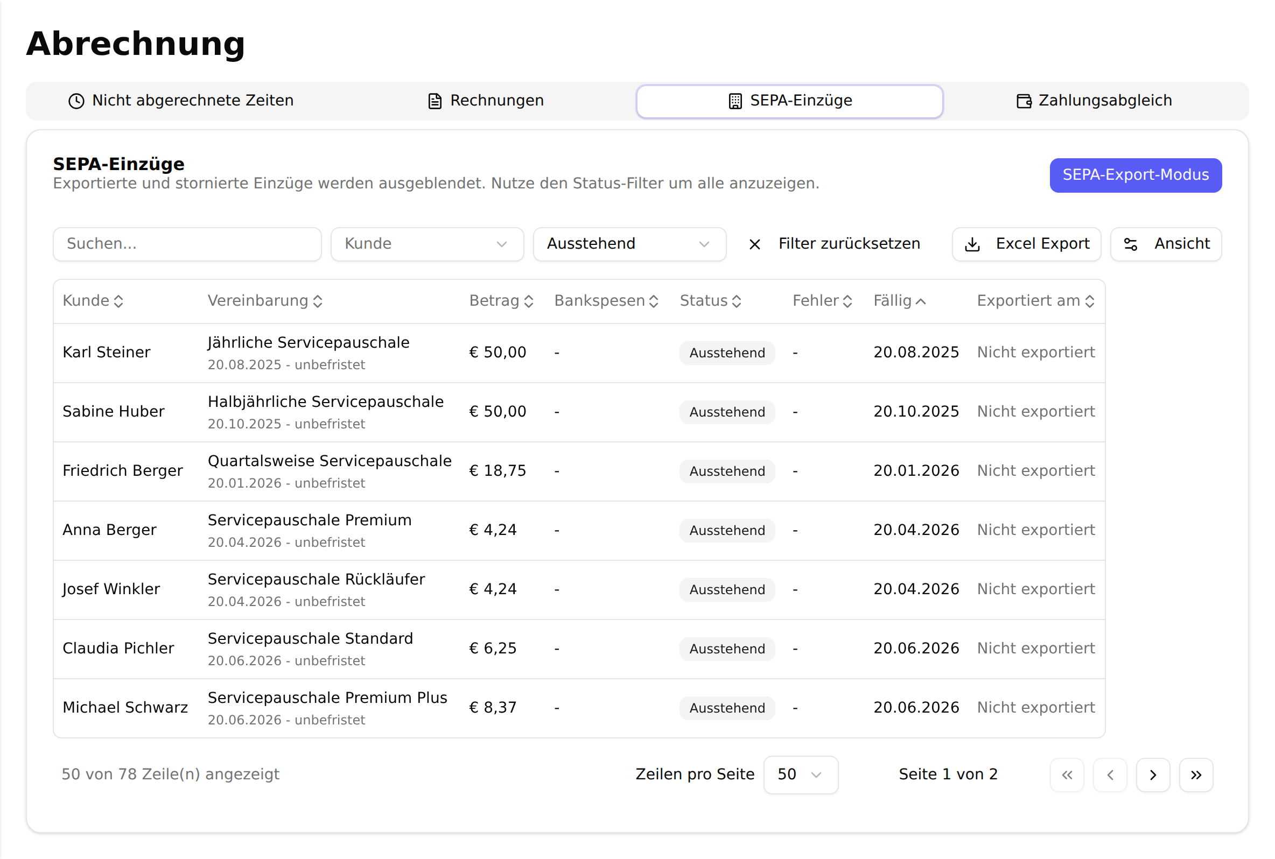Click the download icon on Excel Export
The image size is (1275, 859).
click(x=972, y=244)
